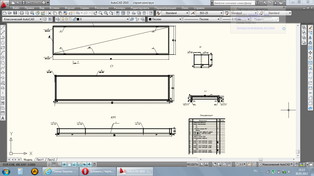This screenshot has width=314, height=176.
Task: Select the Rotate modify tool
Action: [x=310, y=58]
